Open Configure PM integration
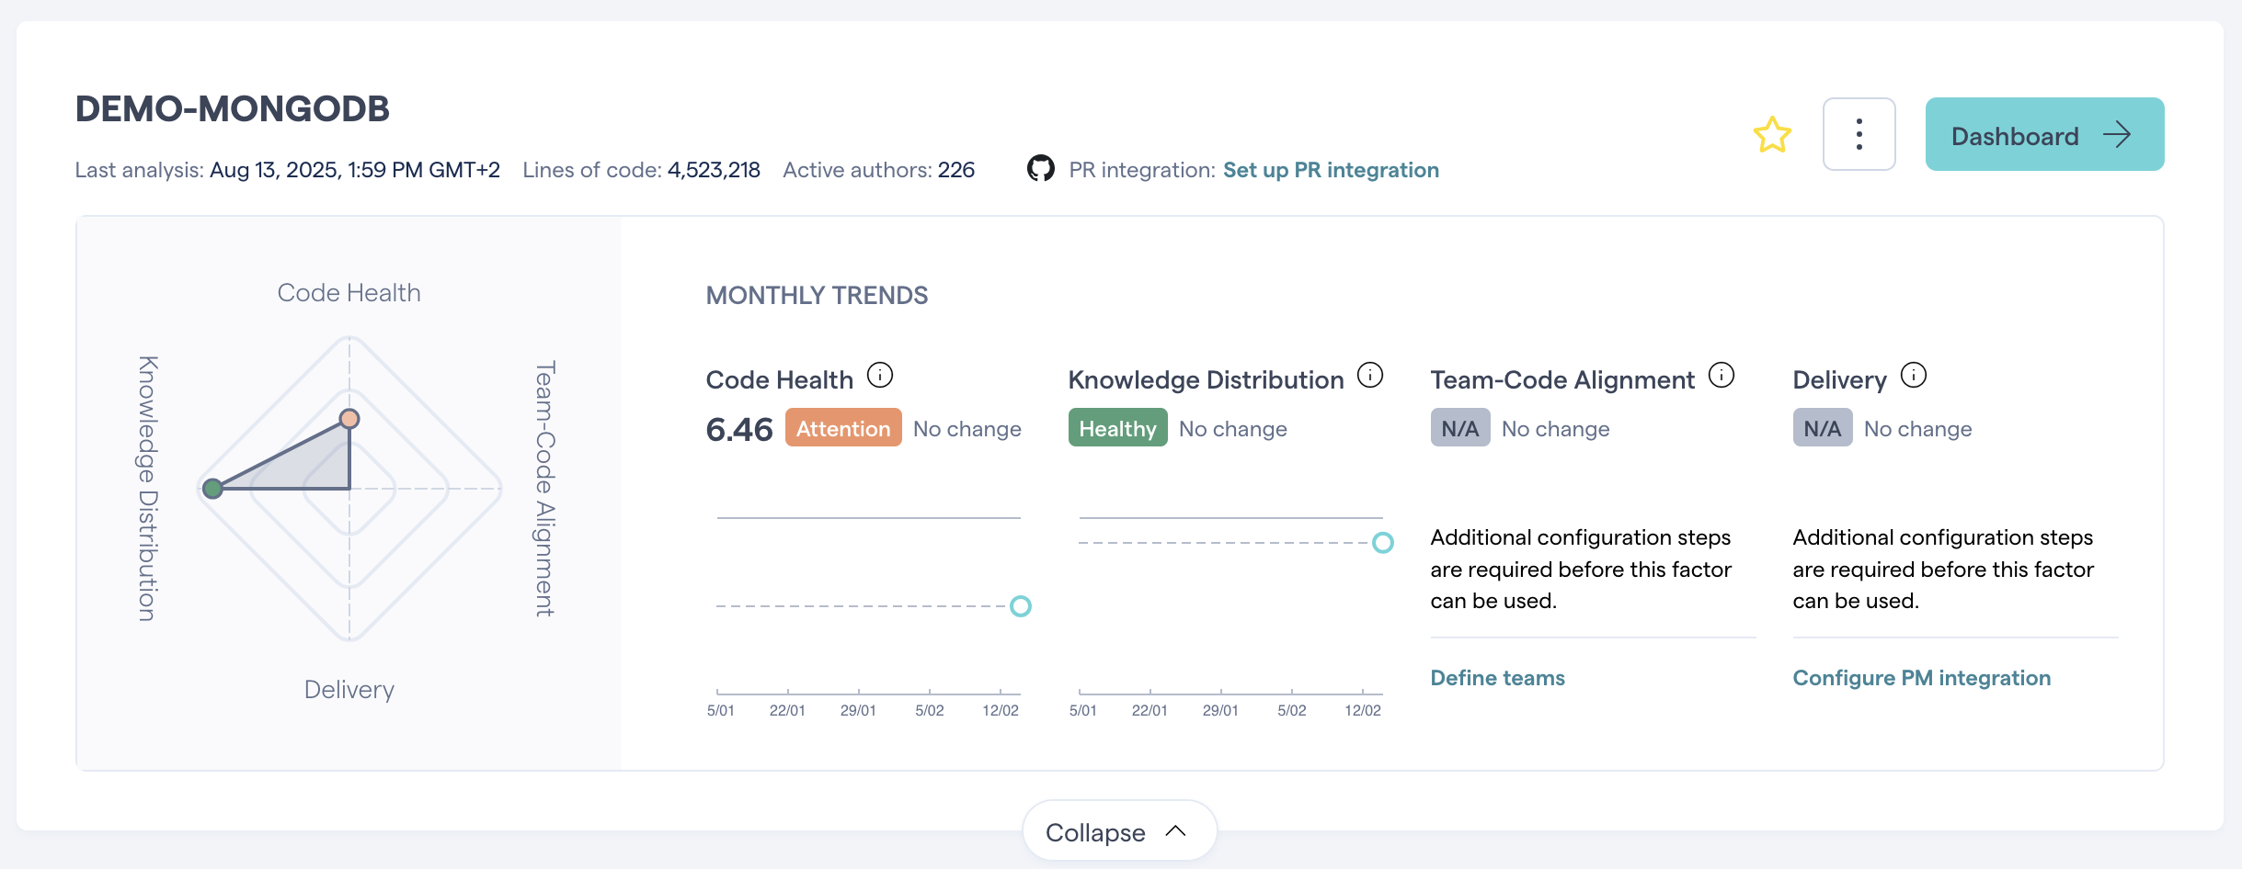 pyautogui.click(x=1921, y=678)
